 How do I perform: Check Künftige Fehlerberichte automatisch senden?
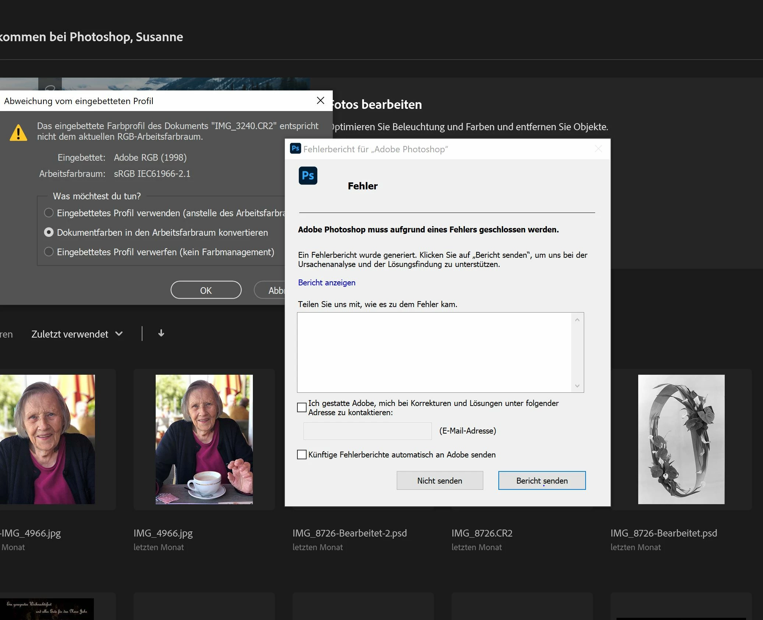click(302, 455)
